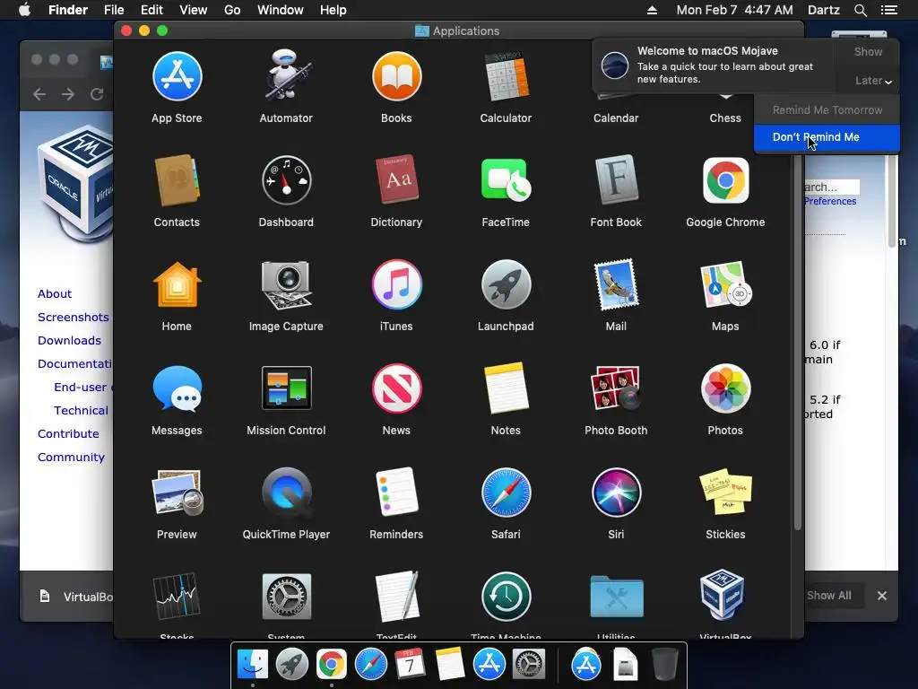918x689 pixels.
Task: Open the Mail app icon
Action: [616, 284]
